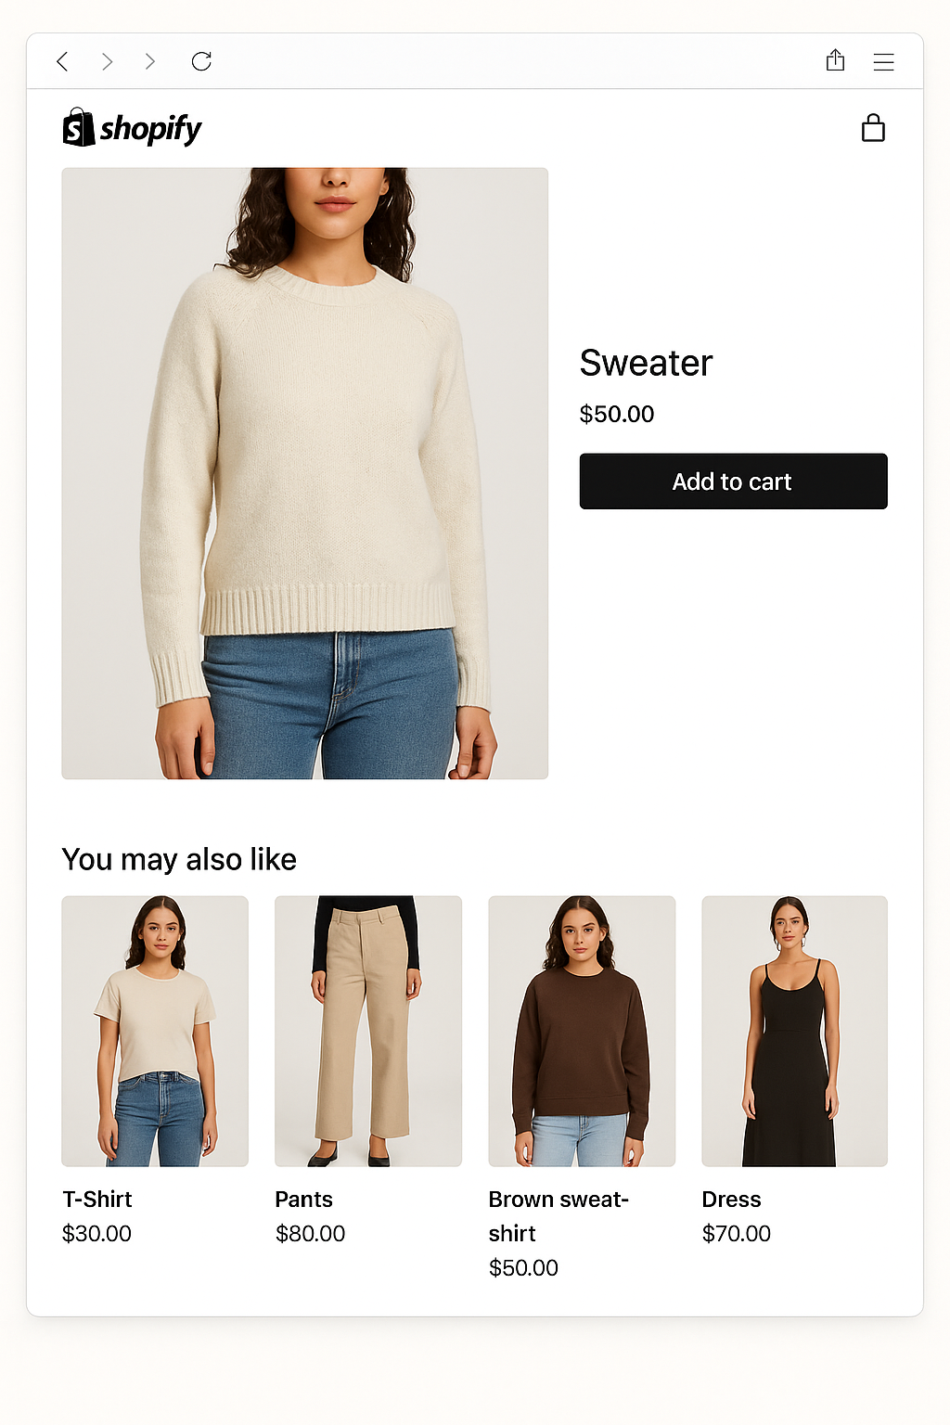The height and width of the screenshot is (1425, 950).
Task: Open the T-Shirt product title link
Action: point(97,1200)
